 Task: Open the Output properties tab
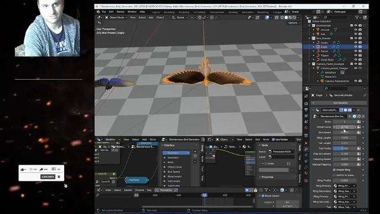pyautogui.click(x=306, y=110)
